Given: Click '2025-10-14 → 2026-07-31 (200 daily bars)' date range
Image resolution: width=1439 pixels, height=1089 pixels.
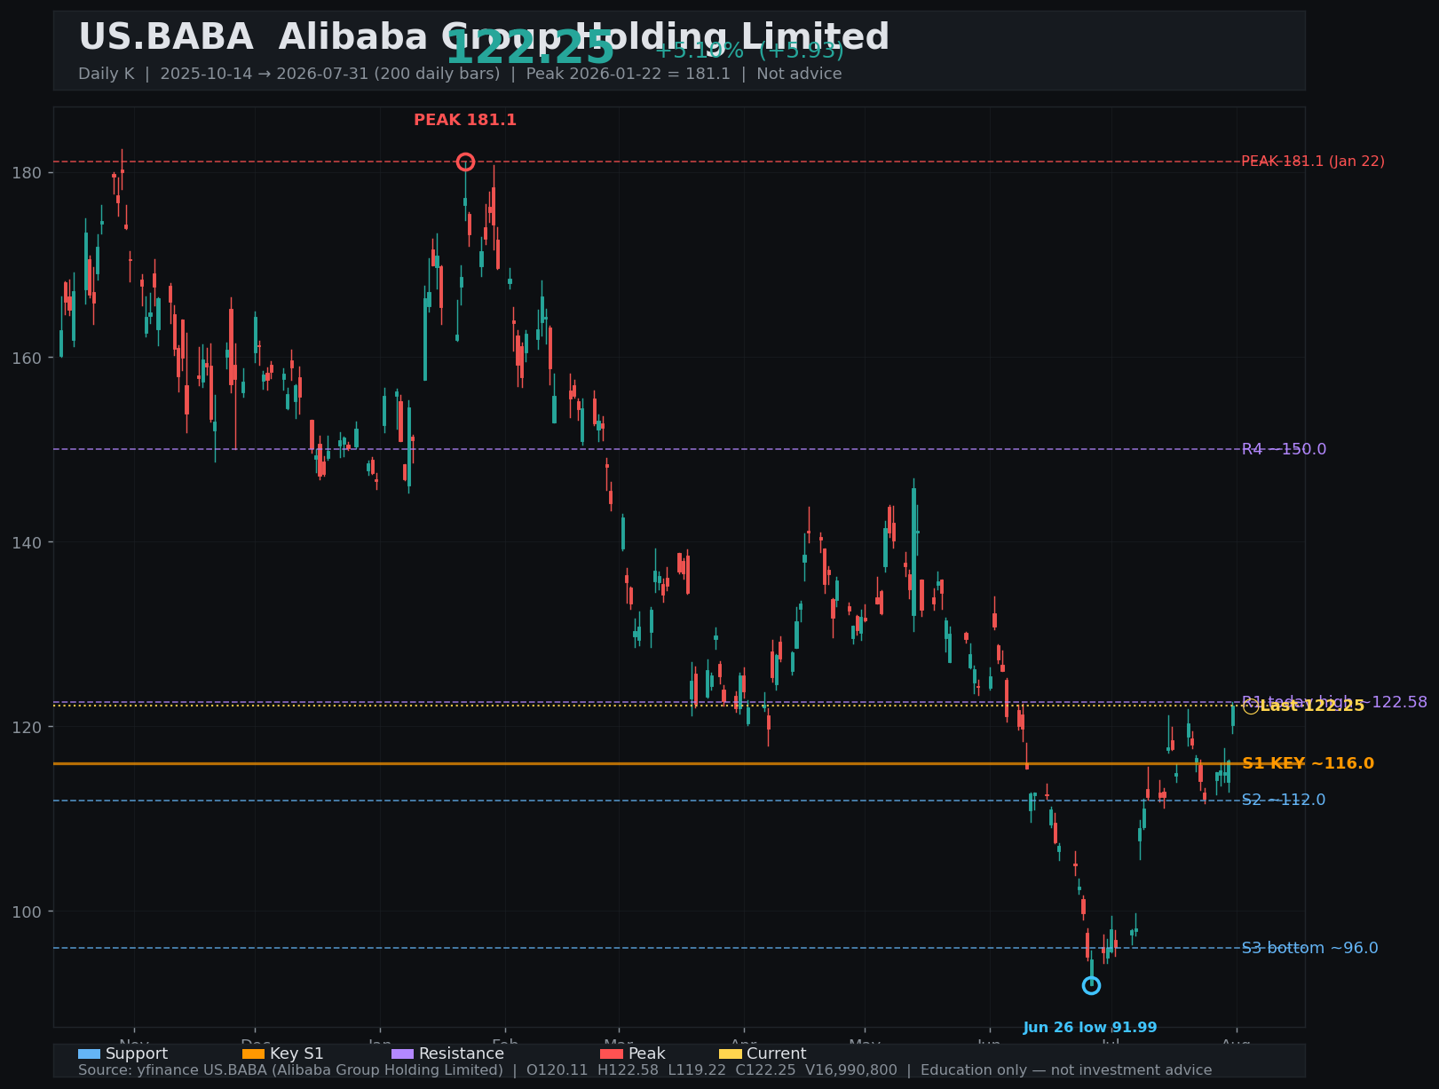Looking at the screenshot, I should click(330, 74).
